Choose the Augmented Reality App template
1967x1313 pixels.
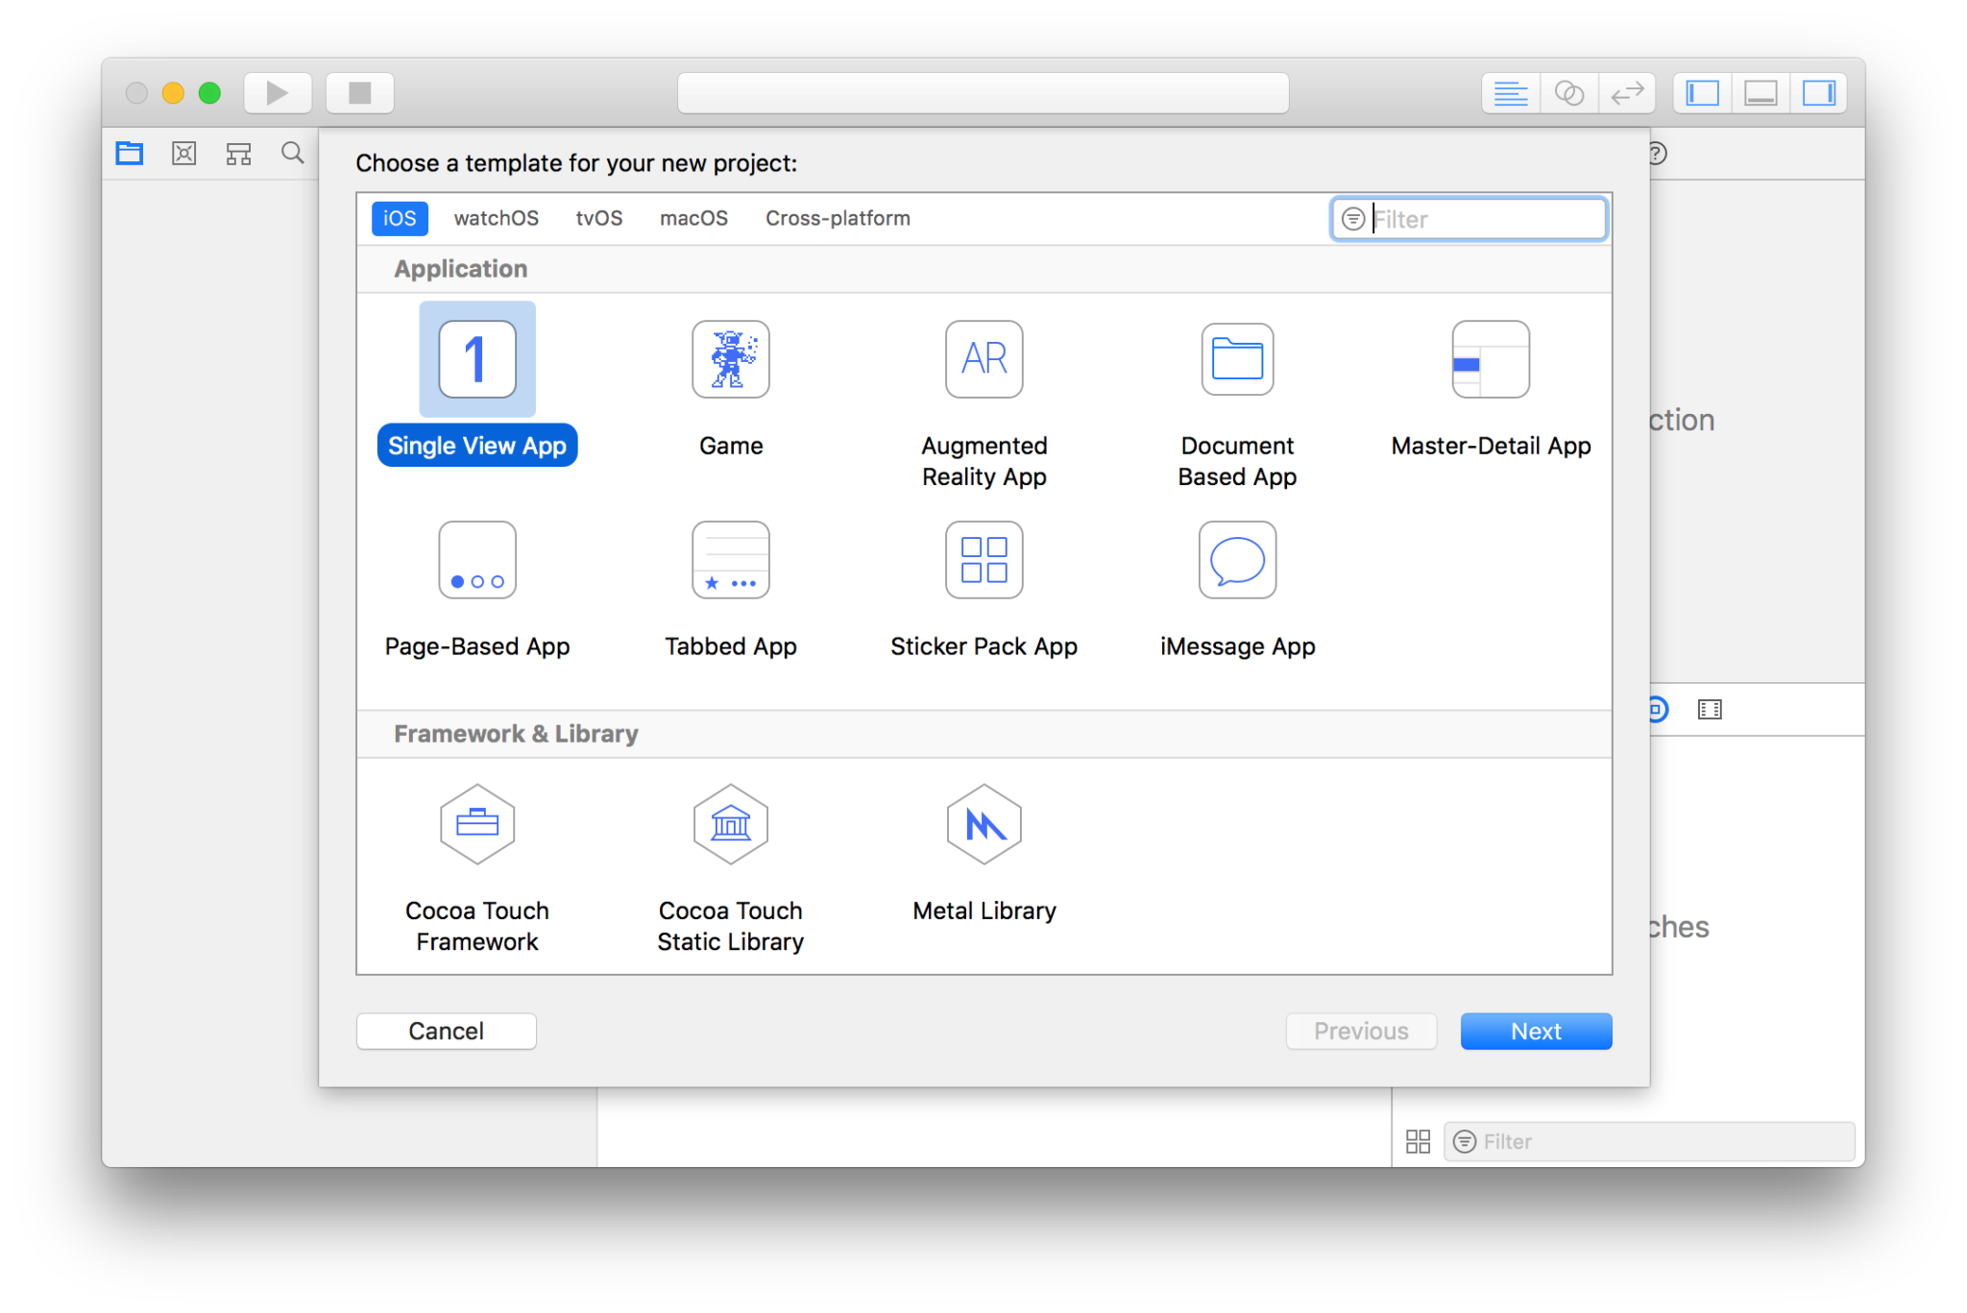[x=983, y=359]
